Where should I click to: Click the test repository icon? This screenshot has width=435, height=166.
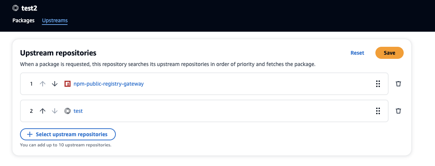point(68,111)
